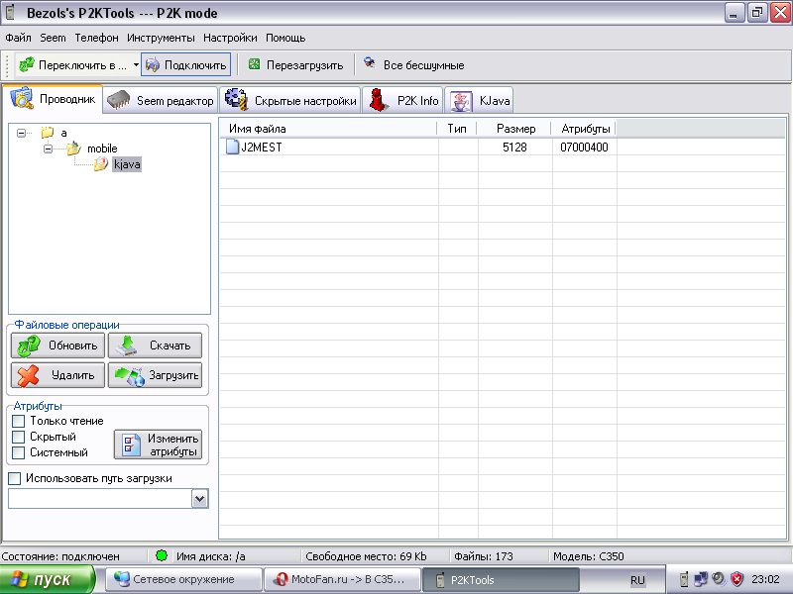Switch to the Seem редактор tab
793x594 pixels.
161,100
